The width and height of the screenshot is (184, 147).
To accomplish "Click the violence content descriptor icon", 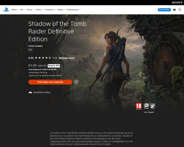I will 153,106.
